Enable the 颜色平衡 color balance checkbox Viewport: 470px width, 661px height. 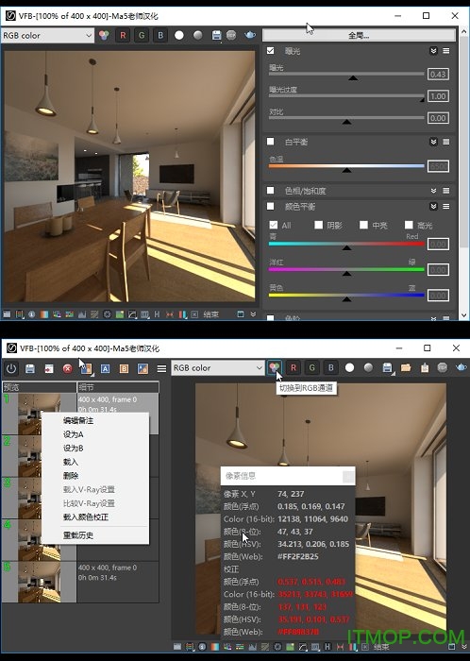point(270,206)
